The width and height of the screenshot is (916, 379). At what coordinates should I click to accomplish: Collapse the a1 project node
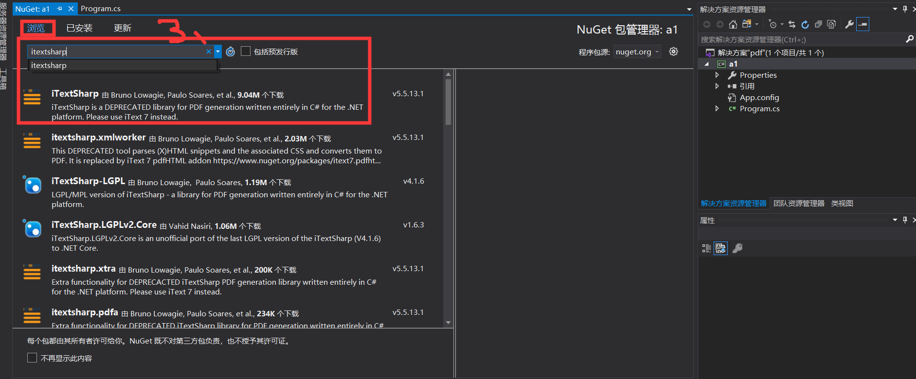[x=707, y=64]
